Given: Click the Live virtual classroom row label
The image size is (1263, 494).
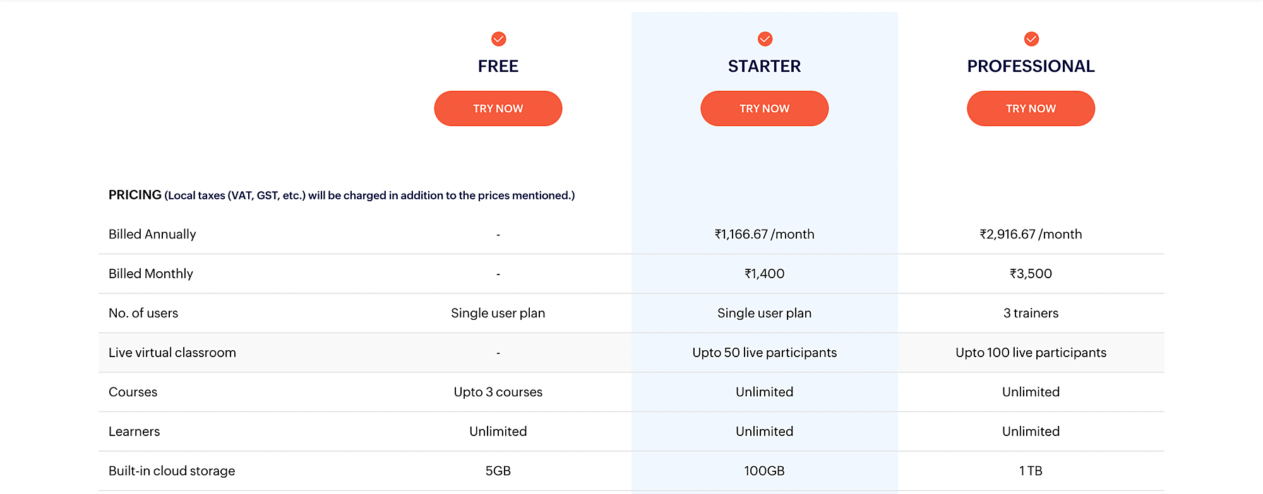Looking at the screenshot, I should click(172, 353).
